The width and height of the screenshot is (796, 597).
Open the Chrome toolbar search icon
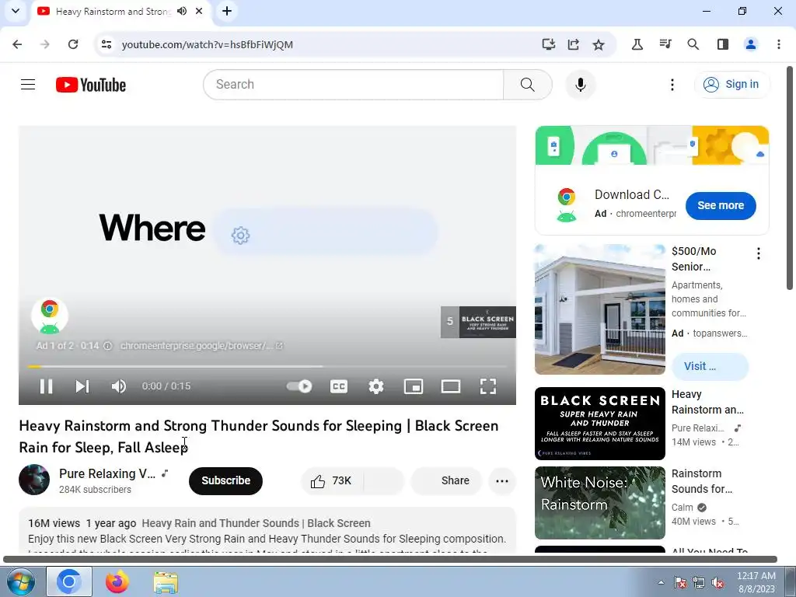point(693,44)
